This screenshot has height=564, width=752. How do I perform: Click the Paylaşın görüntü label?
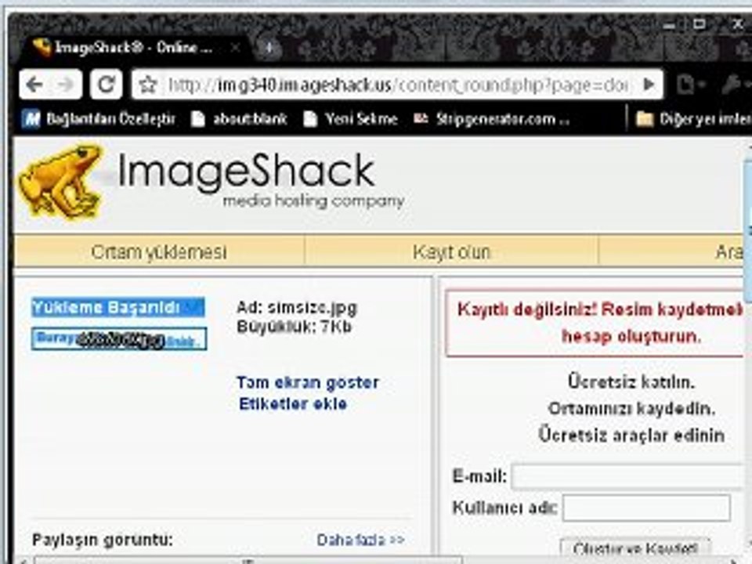[x=102, y=540]
